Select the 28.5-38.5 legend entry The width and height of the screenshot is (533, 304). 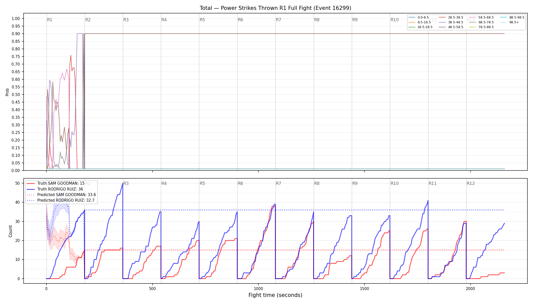pyautogui.click(x=451, y=17)
